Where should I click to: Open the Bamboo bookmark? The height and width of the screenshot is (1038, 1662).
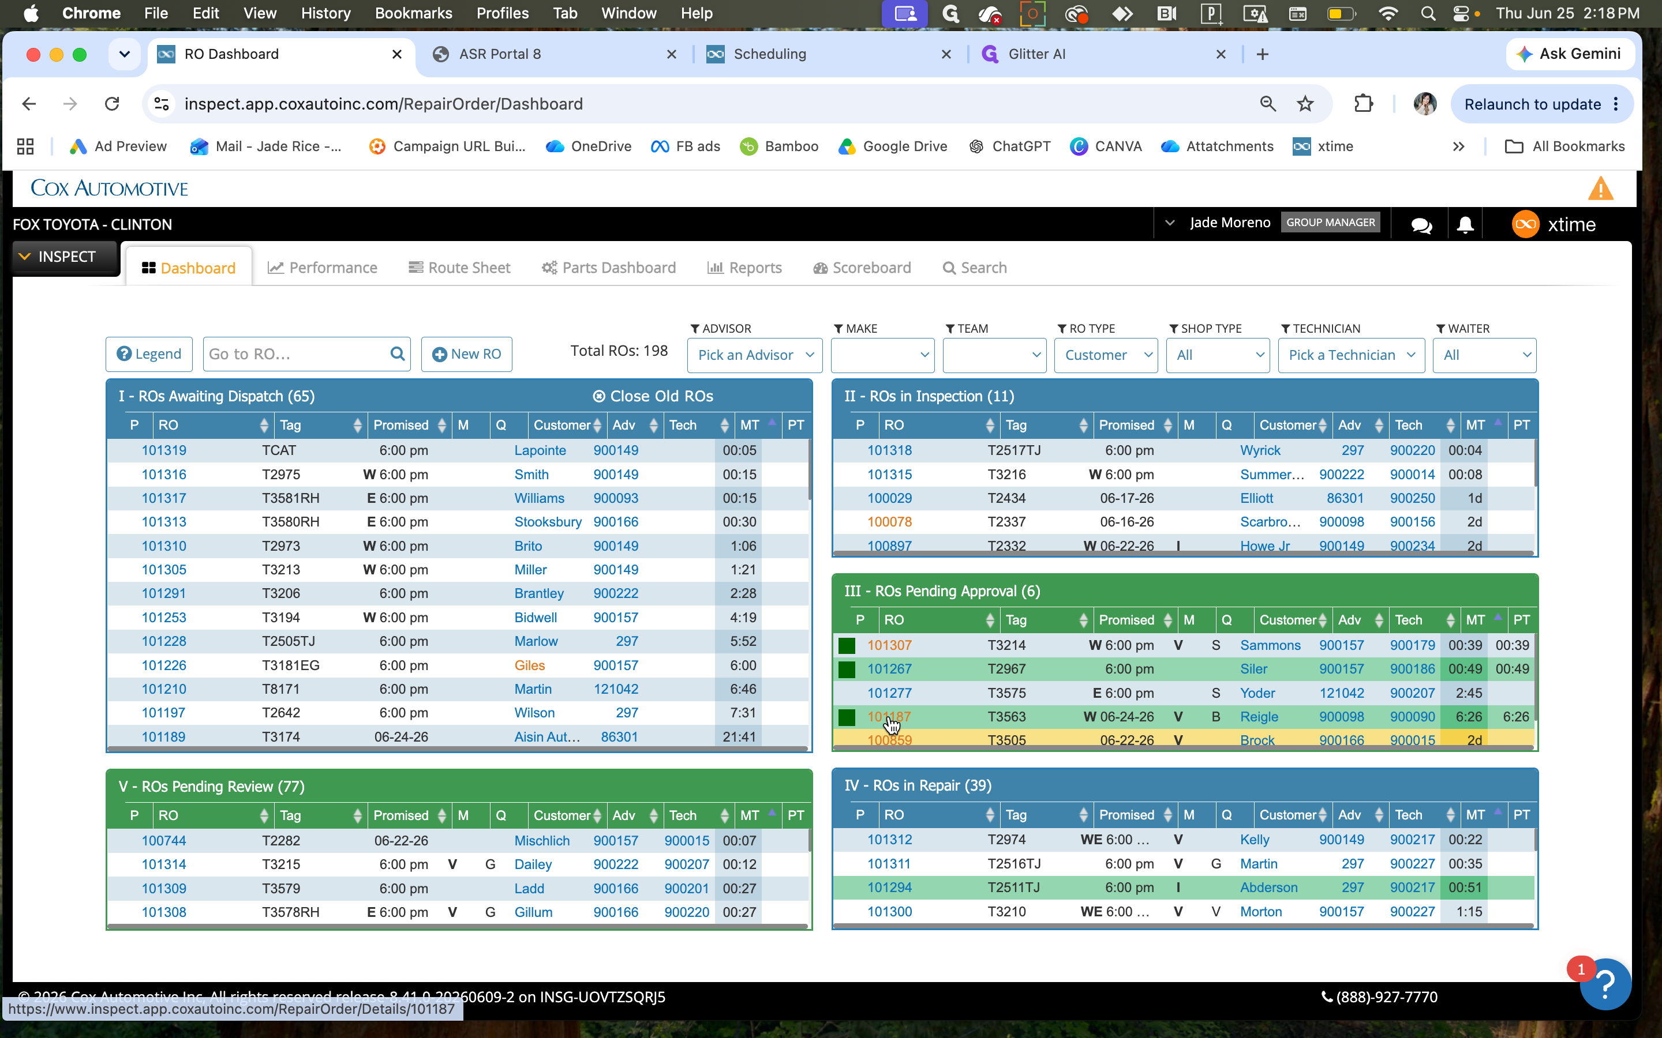coord(779,146)
